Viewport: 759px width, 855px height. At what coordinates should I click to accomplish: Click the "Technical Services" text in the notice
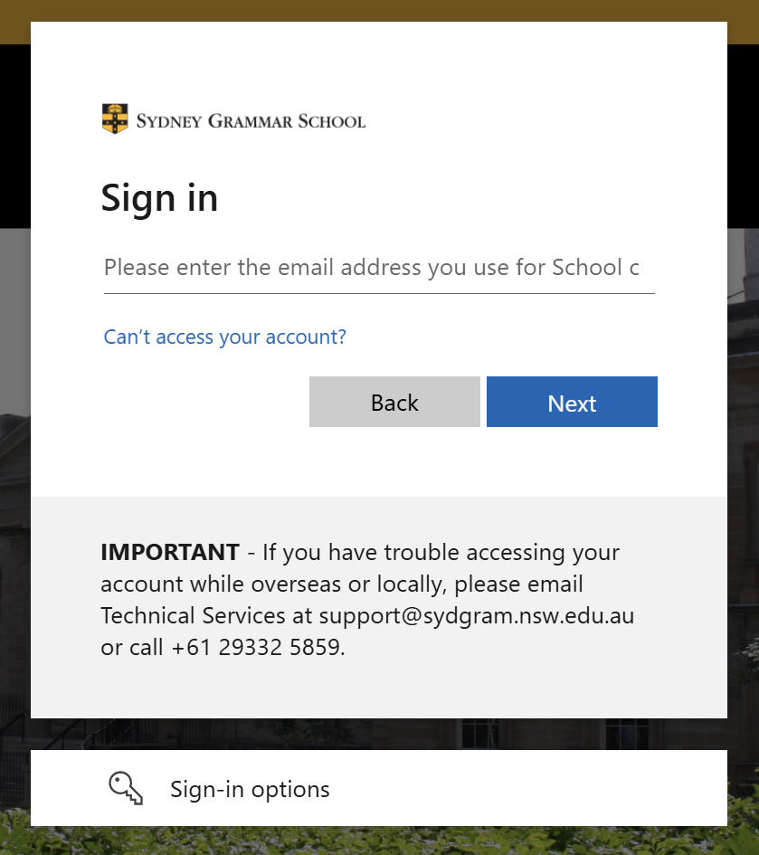click(192, 616)
